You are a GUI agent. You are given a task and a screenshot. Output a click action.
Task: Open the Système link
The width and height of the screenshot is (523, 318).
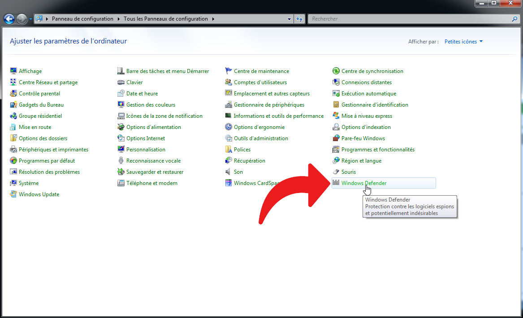click(x=29, y=183)
